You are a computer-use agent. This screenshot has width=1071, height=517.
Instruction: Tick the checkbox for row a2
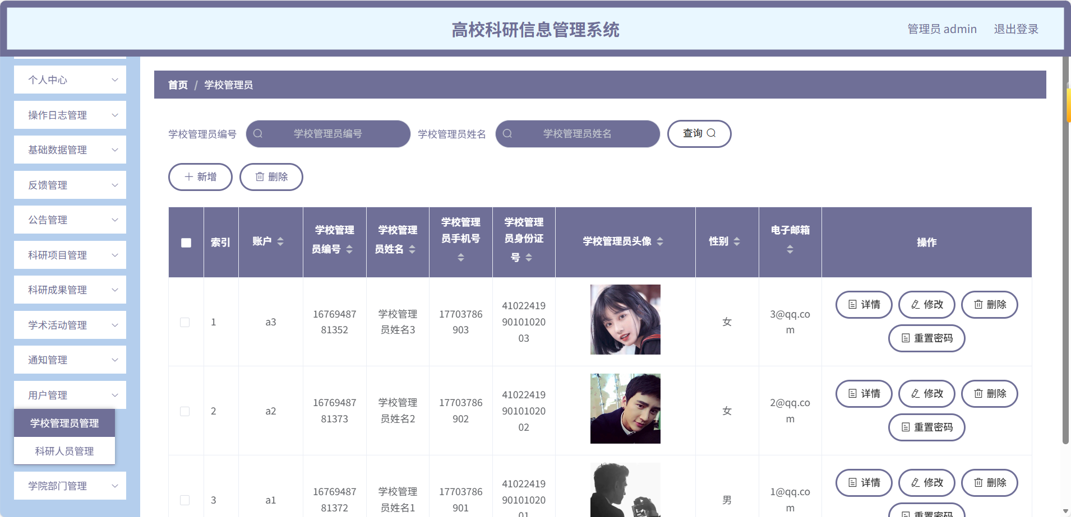[184, 411]
